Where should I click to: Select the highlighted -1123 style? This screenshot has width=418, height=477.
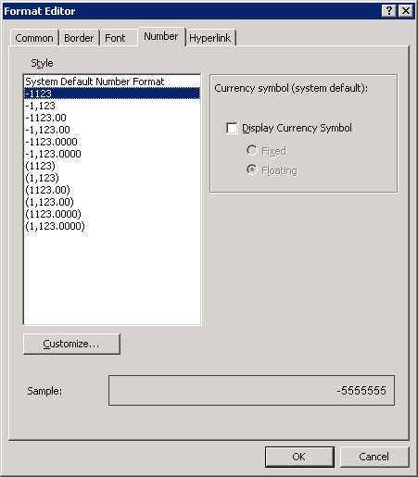(x=112, y=94)
